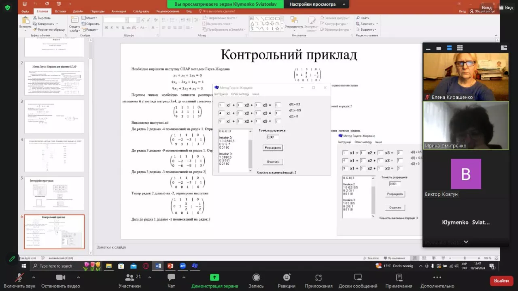Click Найти in the Редактирование group
This screenshot has height=291, width=518.
pyautogui.click(x=363, y=18)
